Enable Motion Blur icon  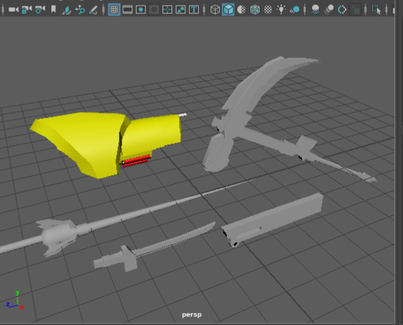(x=329, y=10)
